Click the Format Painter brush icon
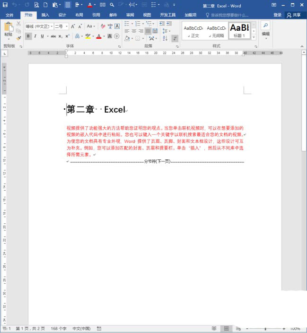Screen dimensions: 307x333 point(18,38)
